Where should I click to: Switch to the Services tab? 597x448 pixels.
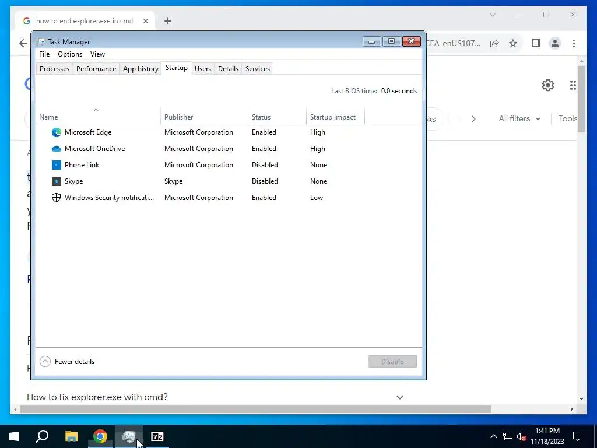pyautogui.click(x=257, y=69)
